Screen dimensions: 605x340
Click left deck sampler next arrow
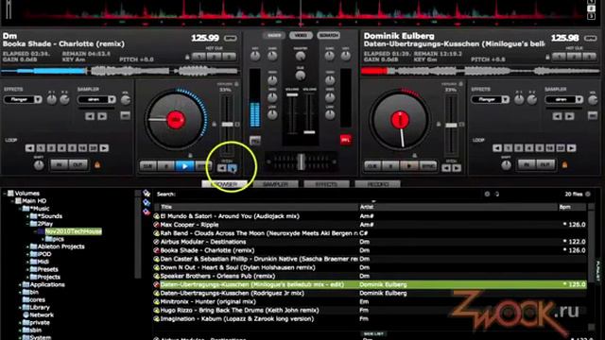[x=102, y=116]
